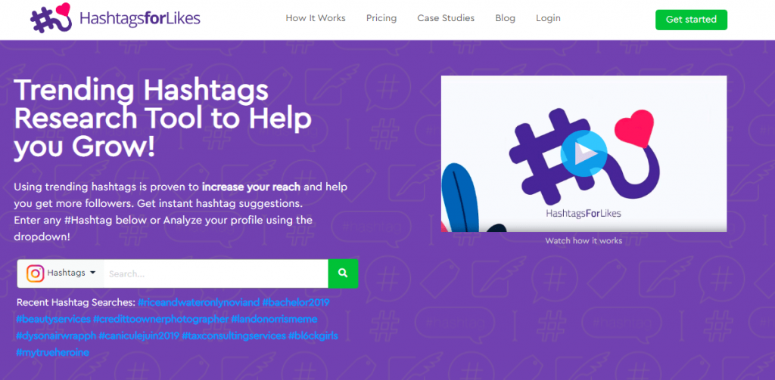Screen dimensions: 775x380
Task: Click the Watch how it works caption
Action: (x=584, y=241)
